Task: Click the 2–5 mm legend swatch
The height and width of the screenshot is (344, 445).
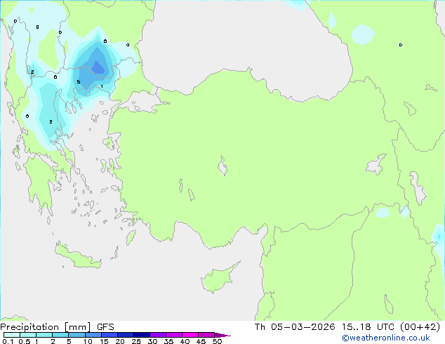Action: point(60,335)
